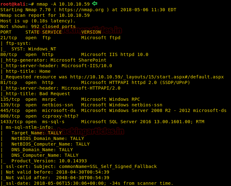Click the 81/tcp Microsoft HTTPAPI line

point(95,82)
